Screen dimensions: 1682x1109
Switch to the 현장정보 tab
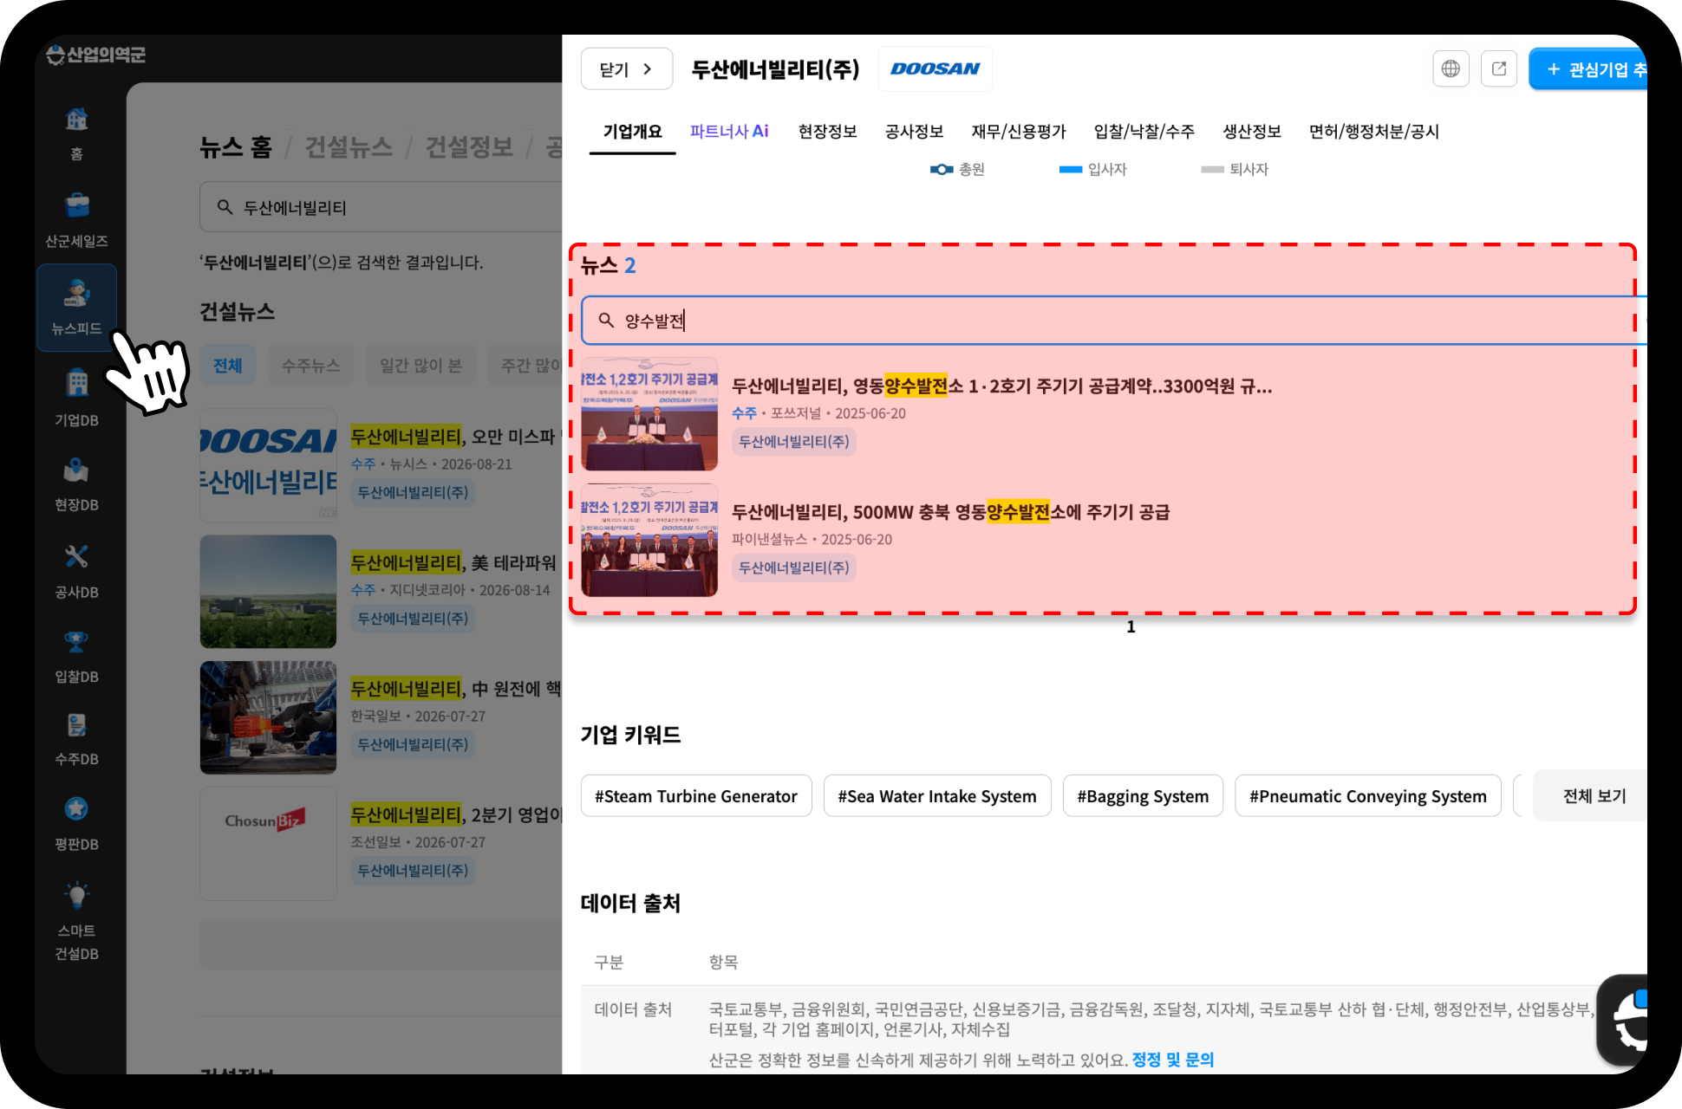pos(827,132)
